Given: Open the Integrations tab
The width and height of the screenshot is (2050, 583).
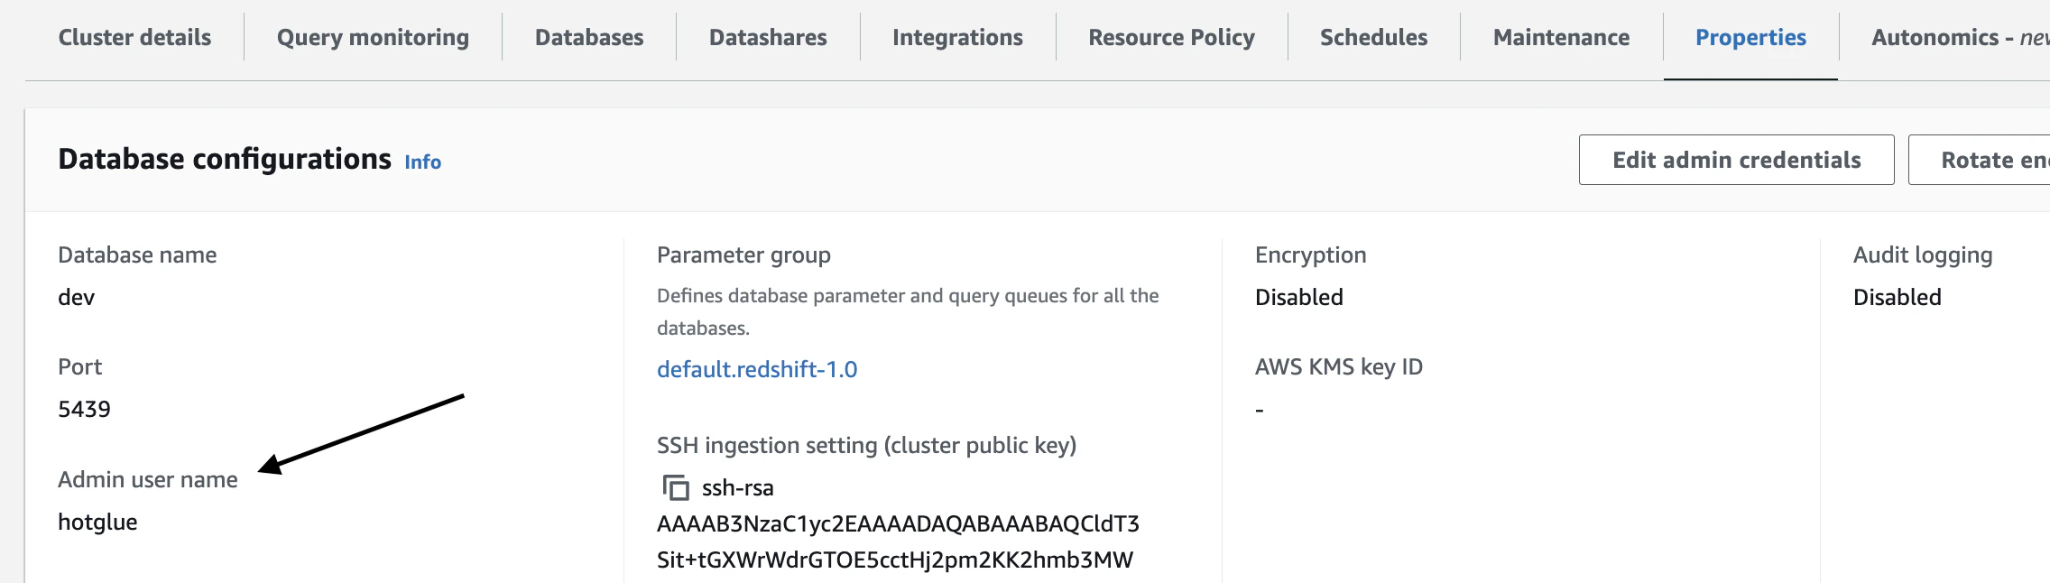Looking at the screenshot, I should tap(957, 38).
